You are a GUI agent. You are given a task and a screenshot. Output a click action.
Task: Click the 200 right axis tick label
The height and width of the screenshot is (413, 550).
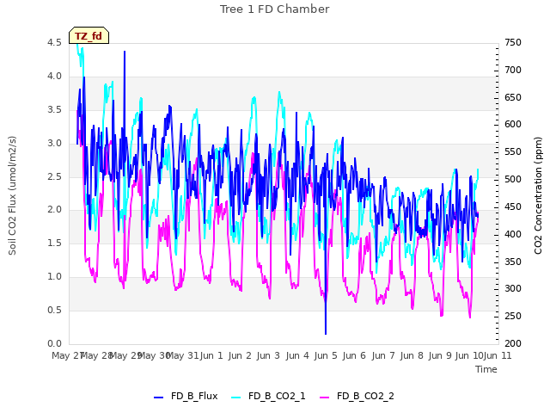coord(513,343)
